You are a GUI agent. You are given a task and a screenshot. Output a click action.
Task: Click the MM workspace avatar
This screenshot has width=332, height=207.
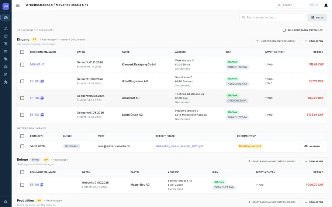click(x=6, y=6)
